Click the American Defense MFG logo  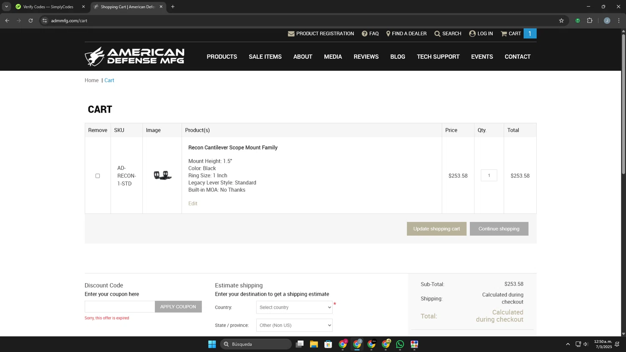coord(134,57)
